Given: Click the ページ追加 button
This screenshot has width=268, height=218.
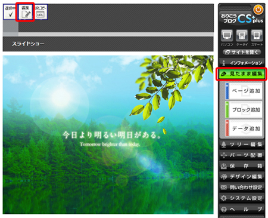Looking at the screenshot, I should pos(244,91).
